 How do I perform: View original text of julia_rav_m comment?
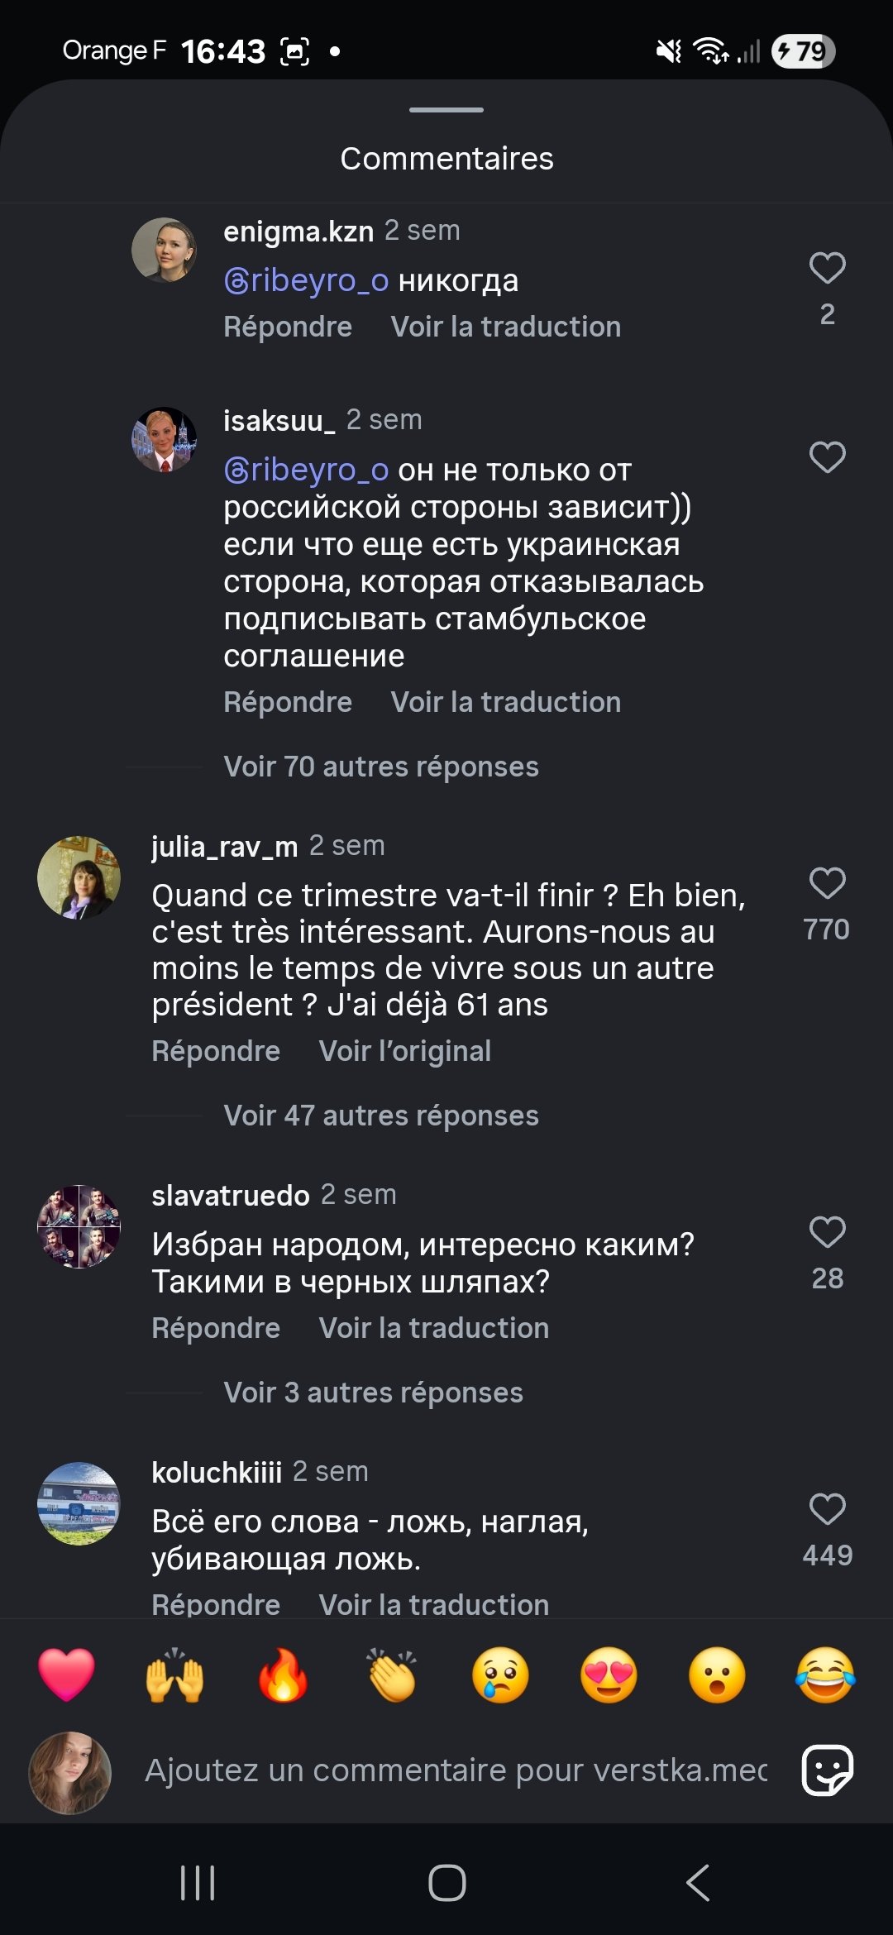coord(404,1051)
